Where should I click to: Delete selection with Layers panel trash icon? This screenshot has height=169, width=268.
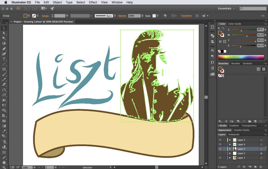click(x=261, y=167)
